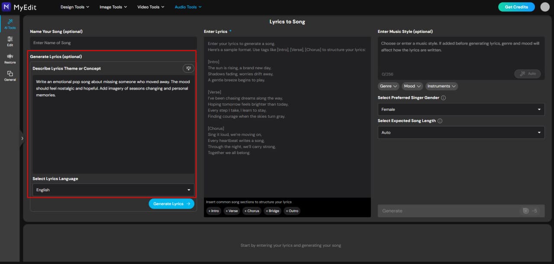554x264 pixels.
Task: Change the Select Preferred Singer Gender dropdown
Action: pos(461,109)
